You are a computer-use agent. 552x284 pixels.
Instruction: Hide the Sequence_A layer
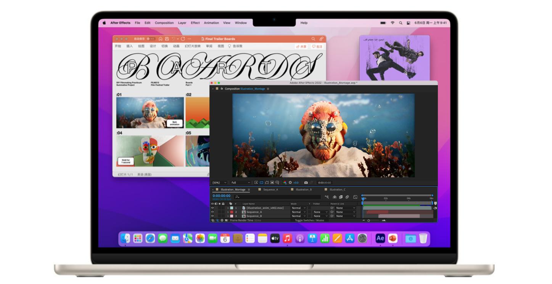[212, 212]
